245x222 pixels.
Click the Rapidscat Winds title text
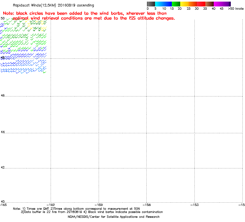[53, 5]
